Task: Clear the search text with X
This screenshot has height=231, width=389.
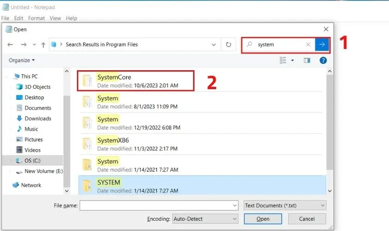Action: point(308,44)
